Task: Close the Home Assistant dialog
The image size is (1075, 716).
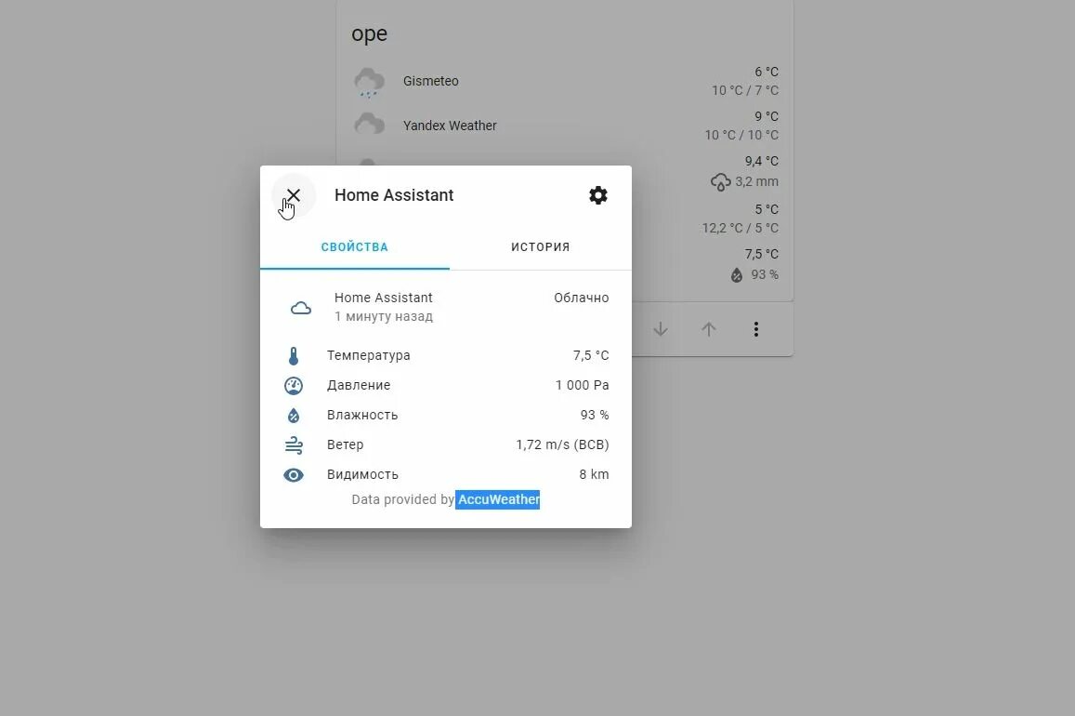Action: (x=294, y=195)
